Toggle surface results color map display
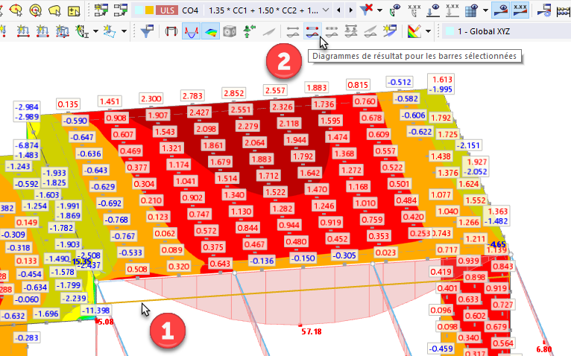Image resolution: width=571 pixels, height=356 pixels. [x=211, y=31]
